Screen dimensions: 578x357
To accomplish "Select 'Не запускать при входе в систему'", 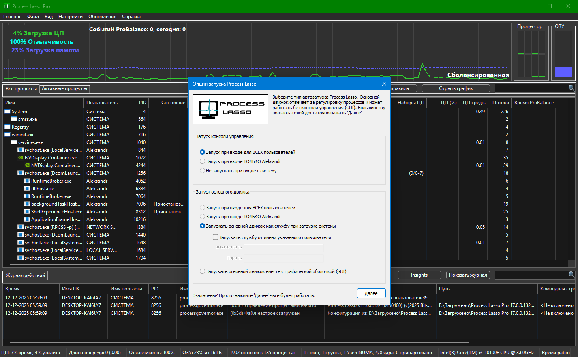I will tap(203, 171).
